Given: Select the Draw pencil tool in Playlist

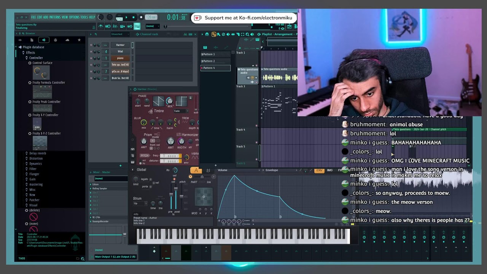Looking at the screenshot, I should click(x=214, y=34).
